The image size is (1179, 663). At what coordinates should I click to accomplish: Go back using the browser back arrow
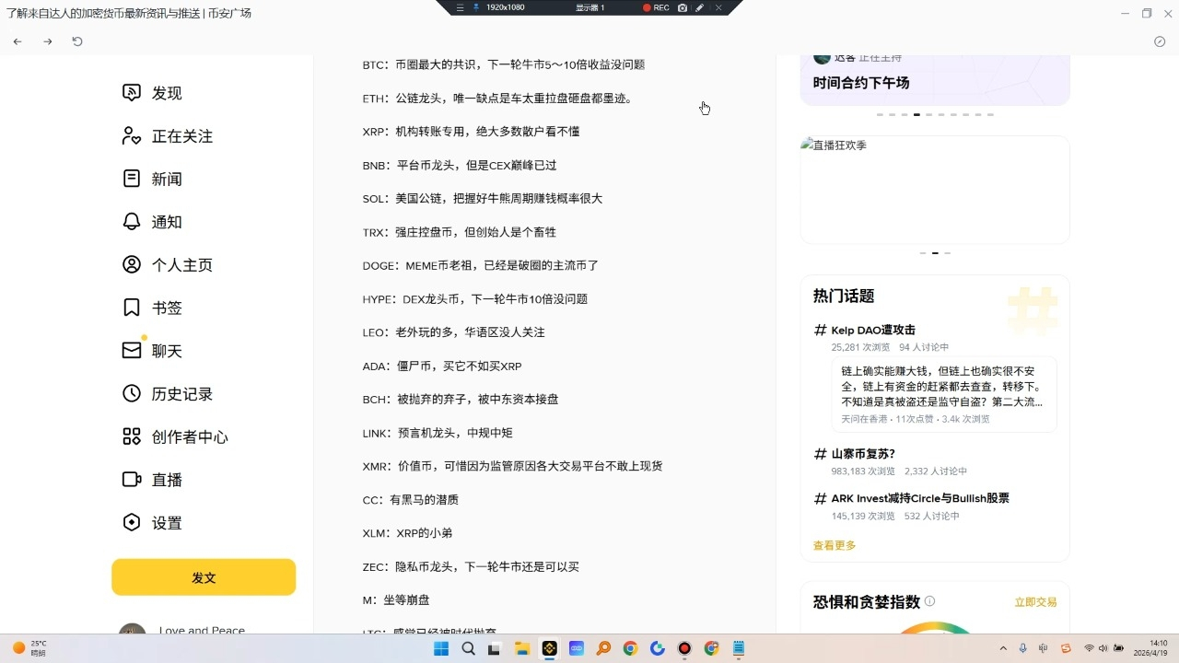(x=18, y=41)
